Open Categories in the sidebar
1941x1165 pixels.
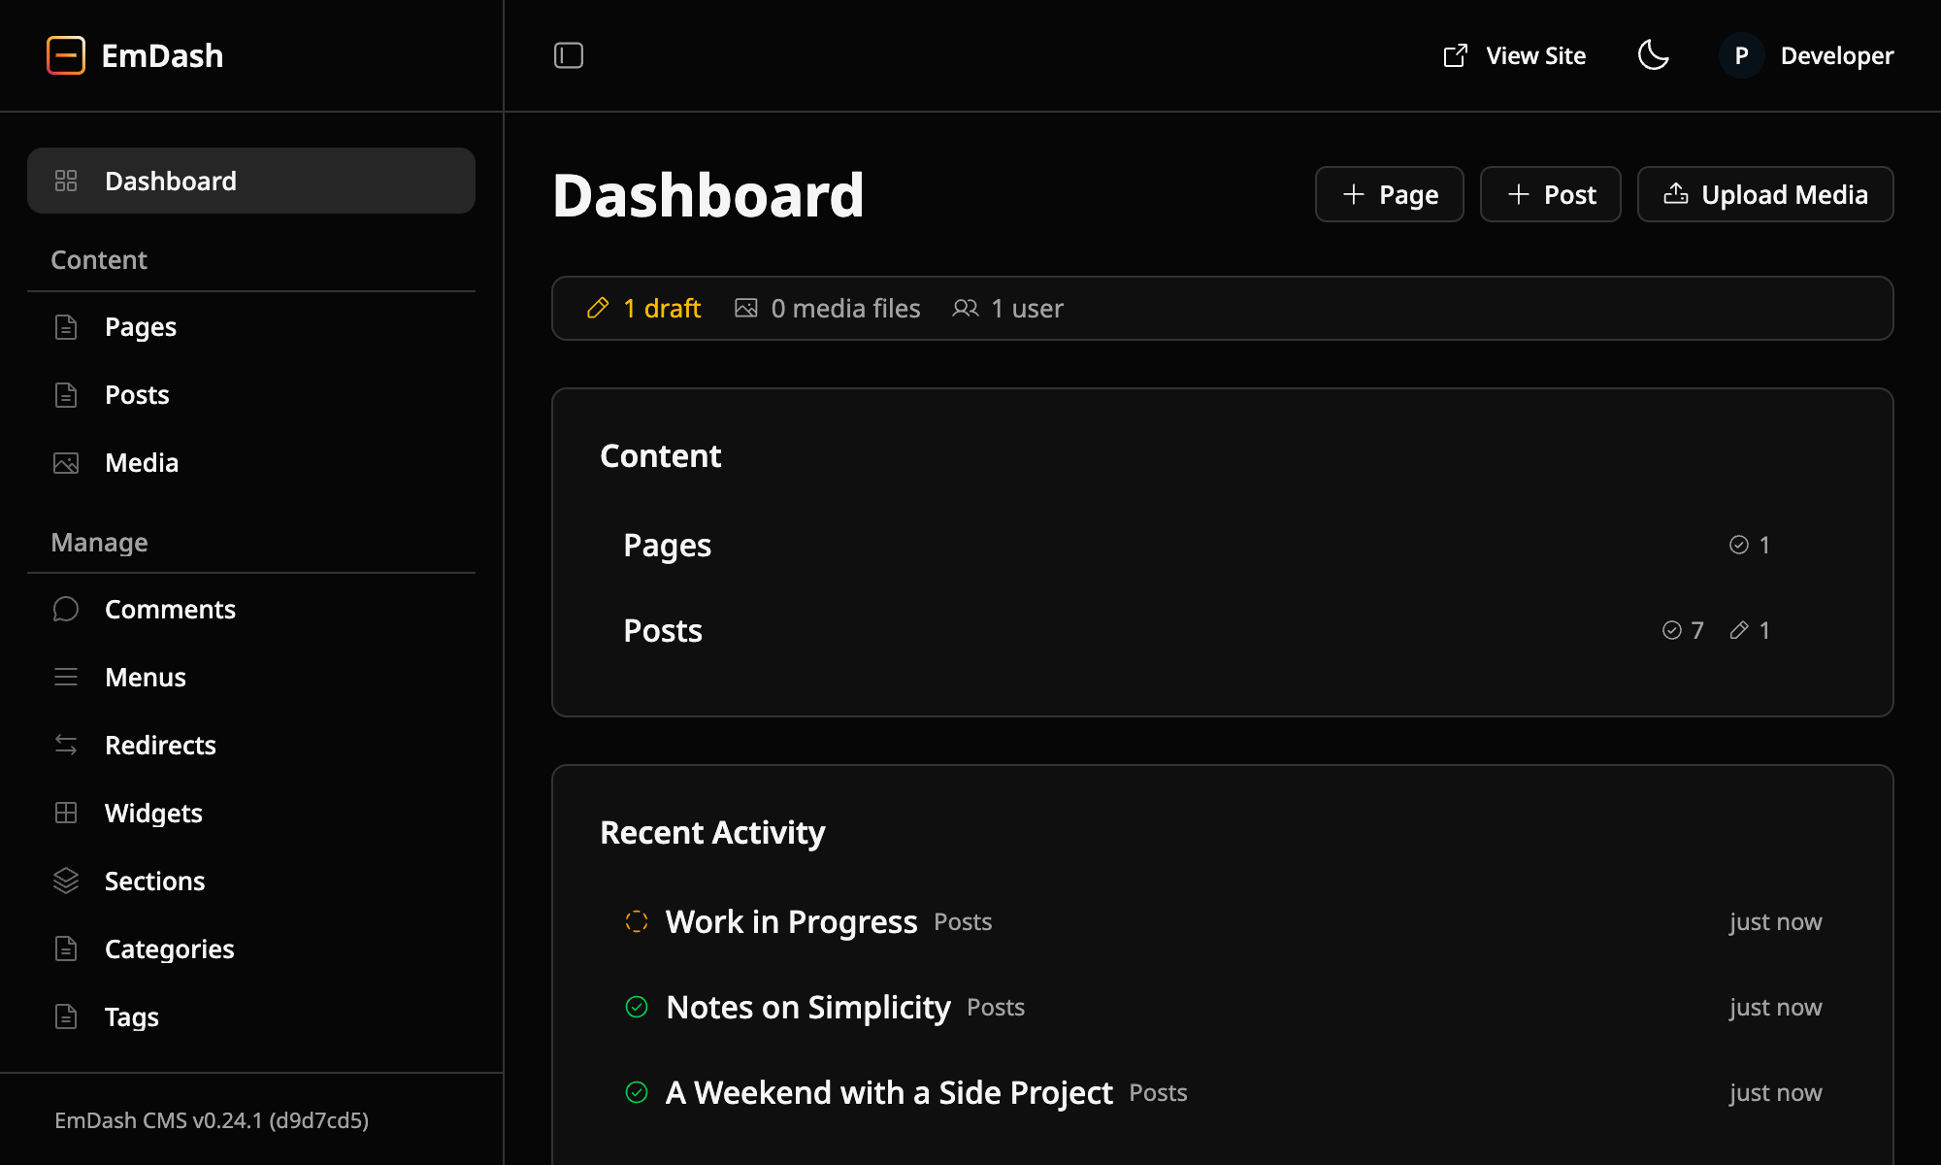coord(251,949)
